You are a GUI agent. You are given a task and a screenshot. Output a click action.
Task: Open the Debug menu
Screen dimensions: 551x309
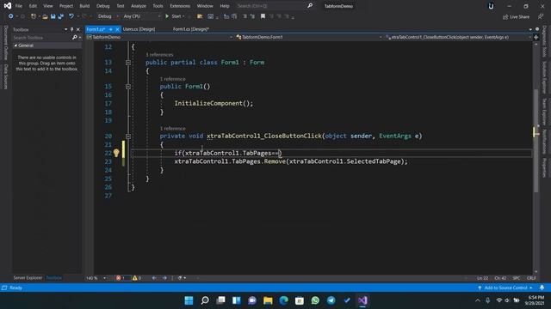(103, 6)
